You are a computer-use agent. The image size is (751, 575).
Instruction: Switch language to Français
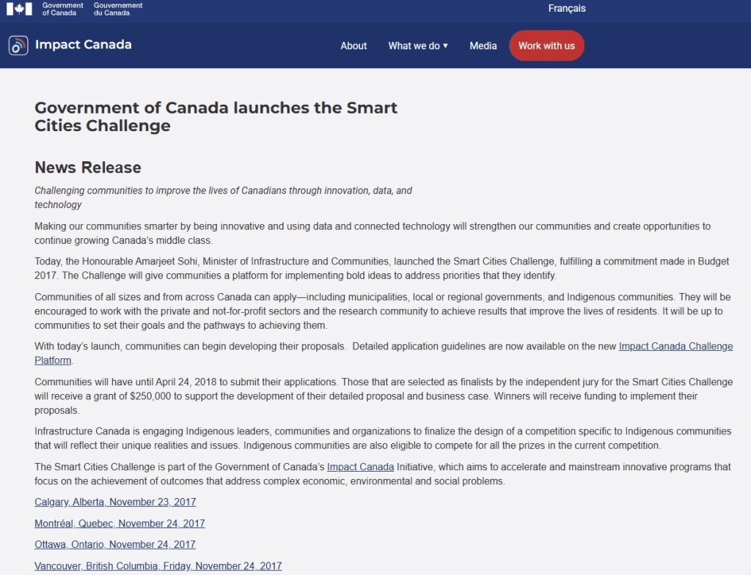(x=567, y=9)
